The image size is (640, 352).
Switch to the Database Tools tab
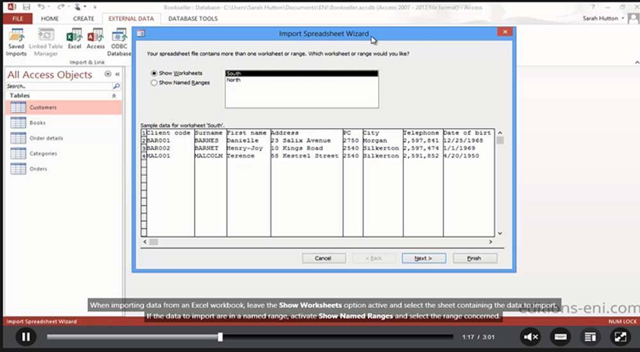click(x=193, y=19)
